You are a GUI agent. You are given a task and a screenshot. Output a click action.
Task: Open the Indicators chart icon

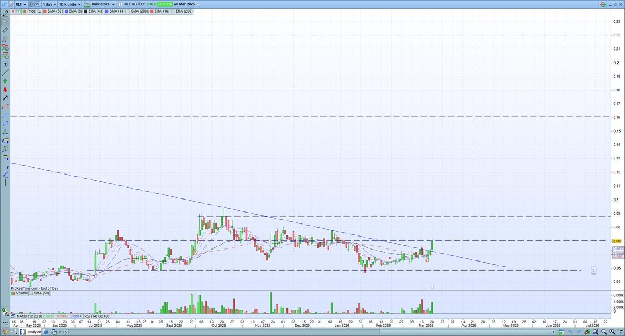click(x=87, y=4)
